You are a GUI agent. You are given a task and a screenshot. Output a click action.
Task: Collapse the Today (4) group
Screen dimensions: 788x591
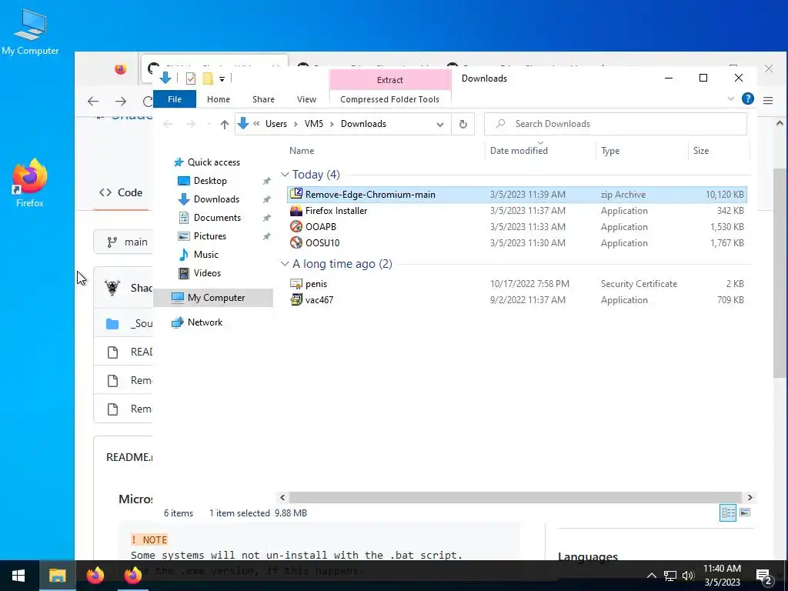(285, 175)
